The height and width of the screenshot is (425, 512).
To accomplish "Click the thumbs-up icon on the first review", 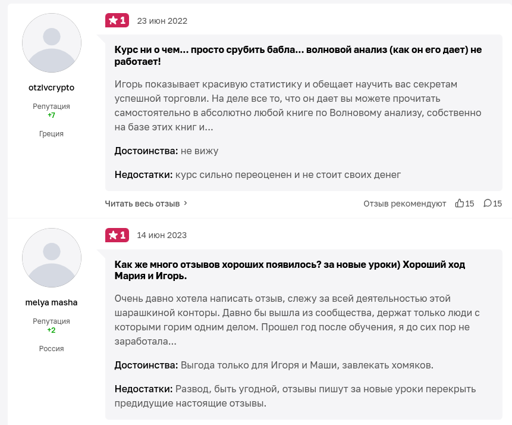I will pos(459,204).
